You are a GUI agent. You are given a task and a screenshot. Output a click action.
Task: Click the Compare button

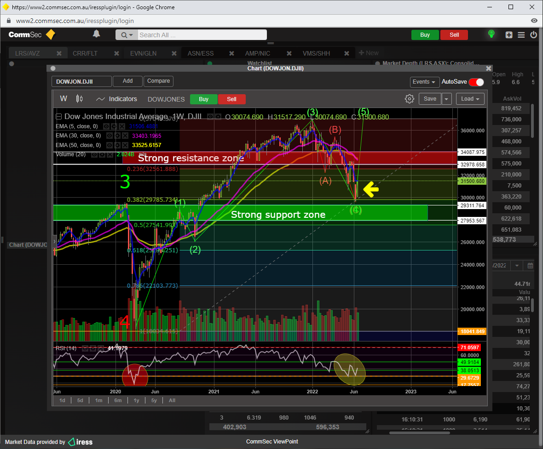158,81
